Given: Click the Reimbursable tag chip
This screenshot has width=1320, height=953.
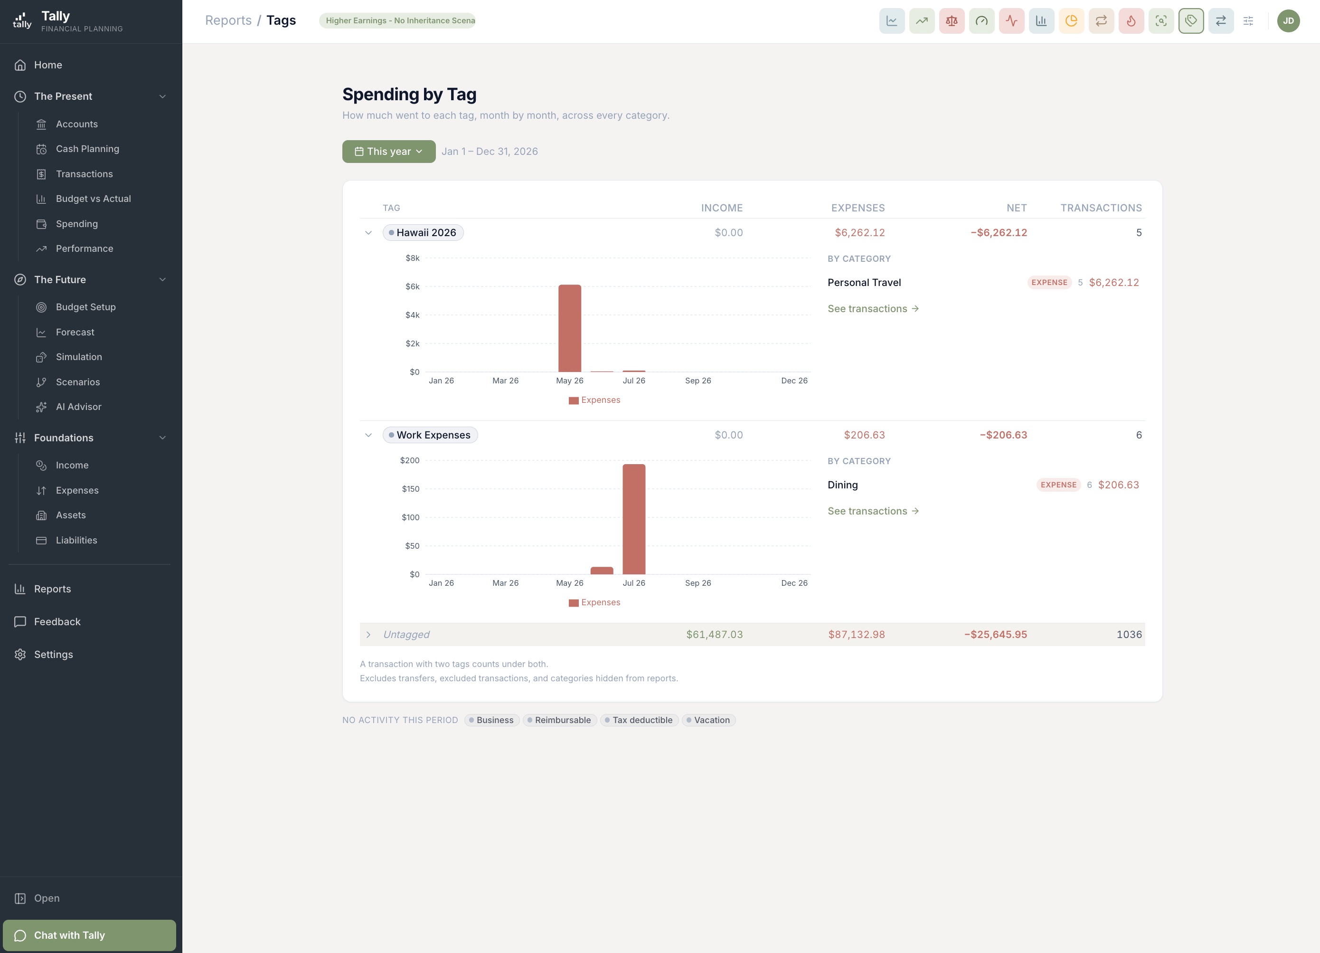Looking at the screenshot, I should point(559,720).
